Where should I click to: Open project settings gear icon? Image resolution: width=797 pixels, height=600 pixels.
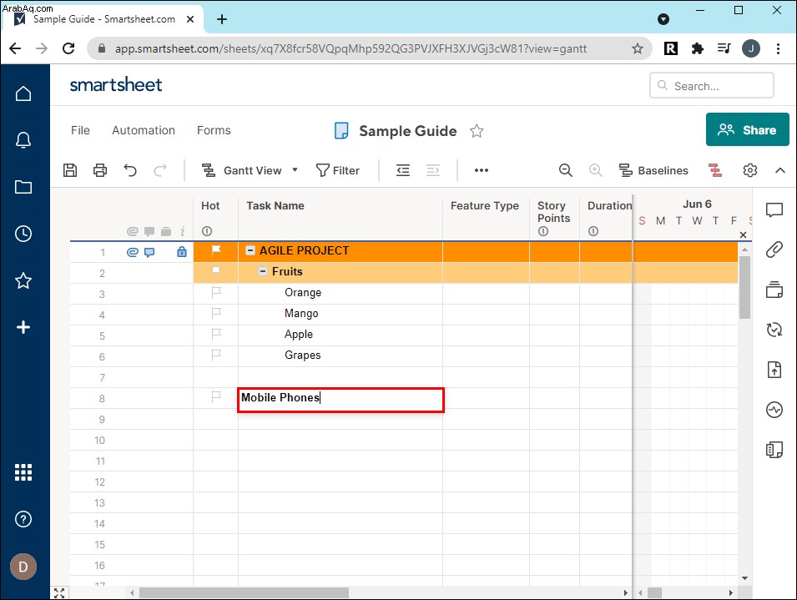(750, 170)
